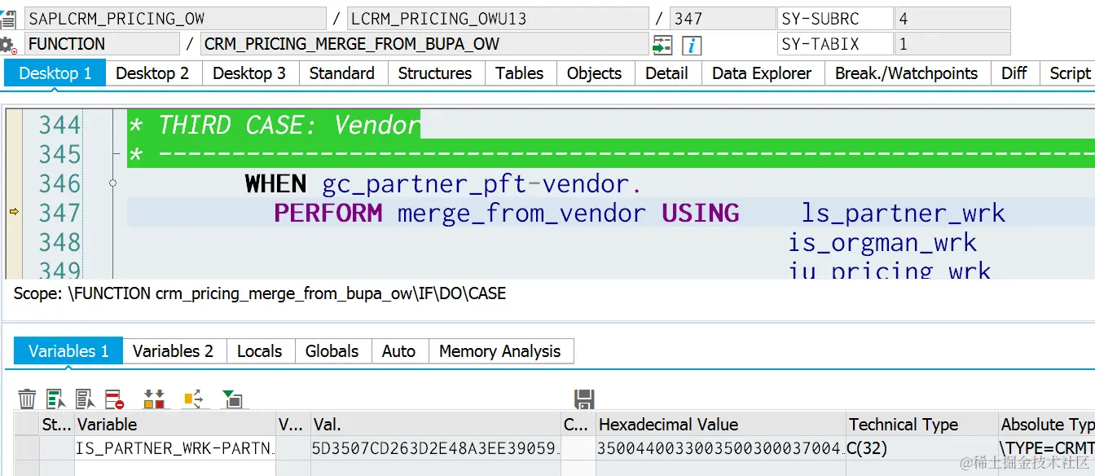Click the hexadecimal value cell starting 350044

721,448
